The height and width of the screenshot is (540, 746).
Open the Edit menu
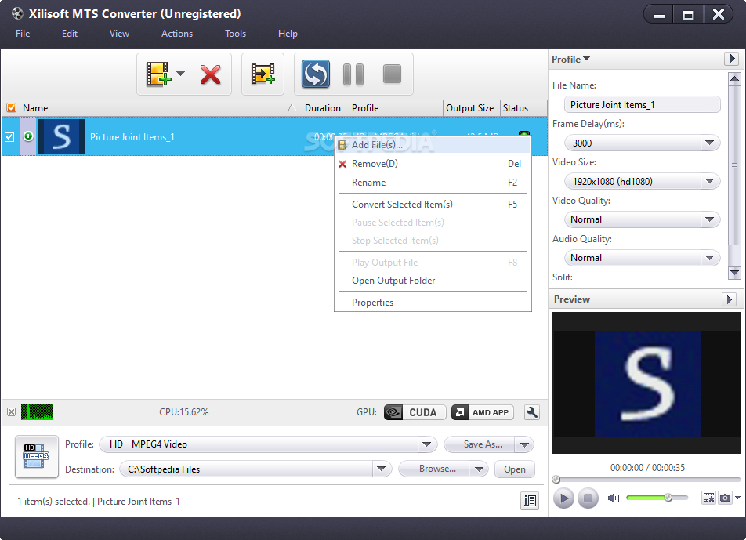click(x=70, y=34)
